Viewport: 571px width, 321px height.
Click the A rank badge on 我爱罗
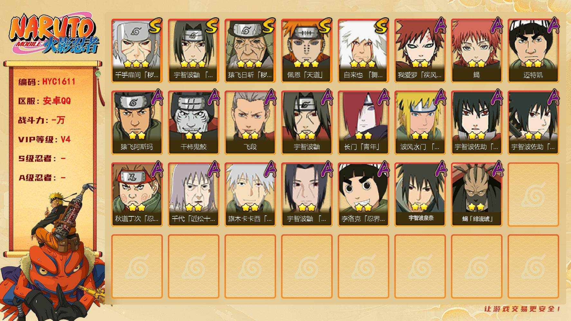pyautogui.click(x=439, y=26)
